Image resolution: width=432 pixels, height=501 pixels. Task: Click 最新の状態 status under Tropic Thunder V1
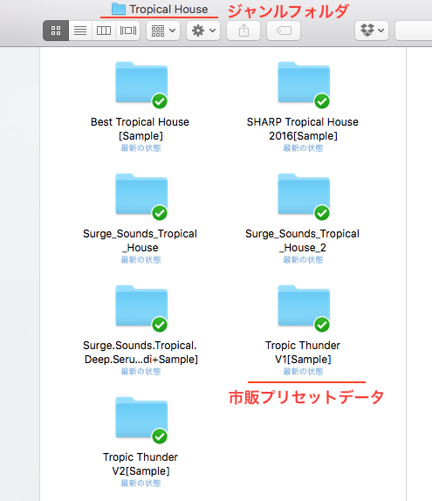pyautogui.click(x=303, y=371)
